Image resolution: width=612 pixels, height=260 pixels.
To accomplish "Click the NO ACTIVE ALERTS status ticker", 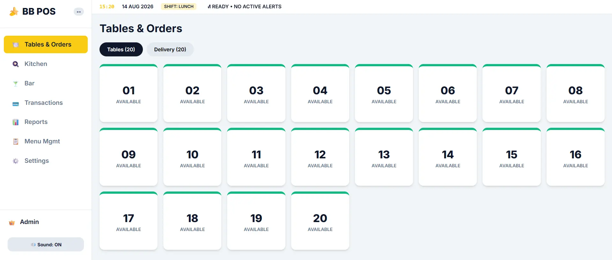I will click(245, 6).
